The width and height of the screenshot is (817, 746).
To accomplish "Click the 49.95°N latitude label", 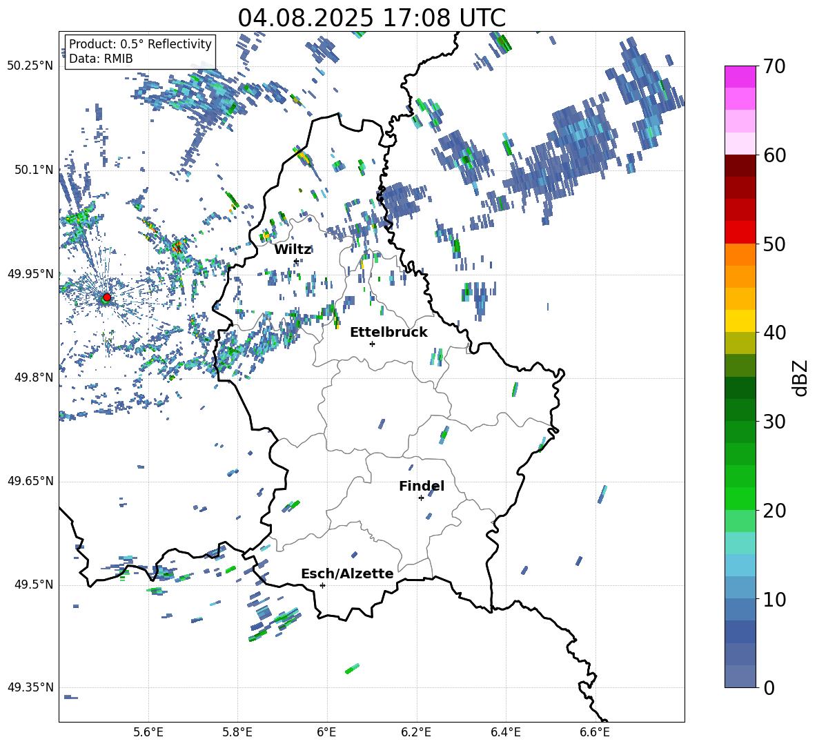I will point(30,274).
